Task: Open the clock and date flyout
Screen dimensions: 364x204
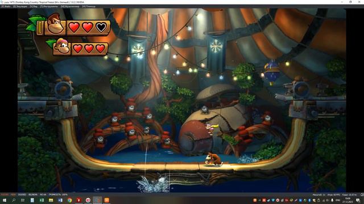Action: [348, 200]
